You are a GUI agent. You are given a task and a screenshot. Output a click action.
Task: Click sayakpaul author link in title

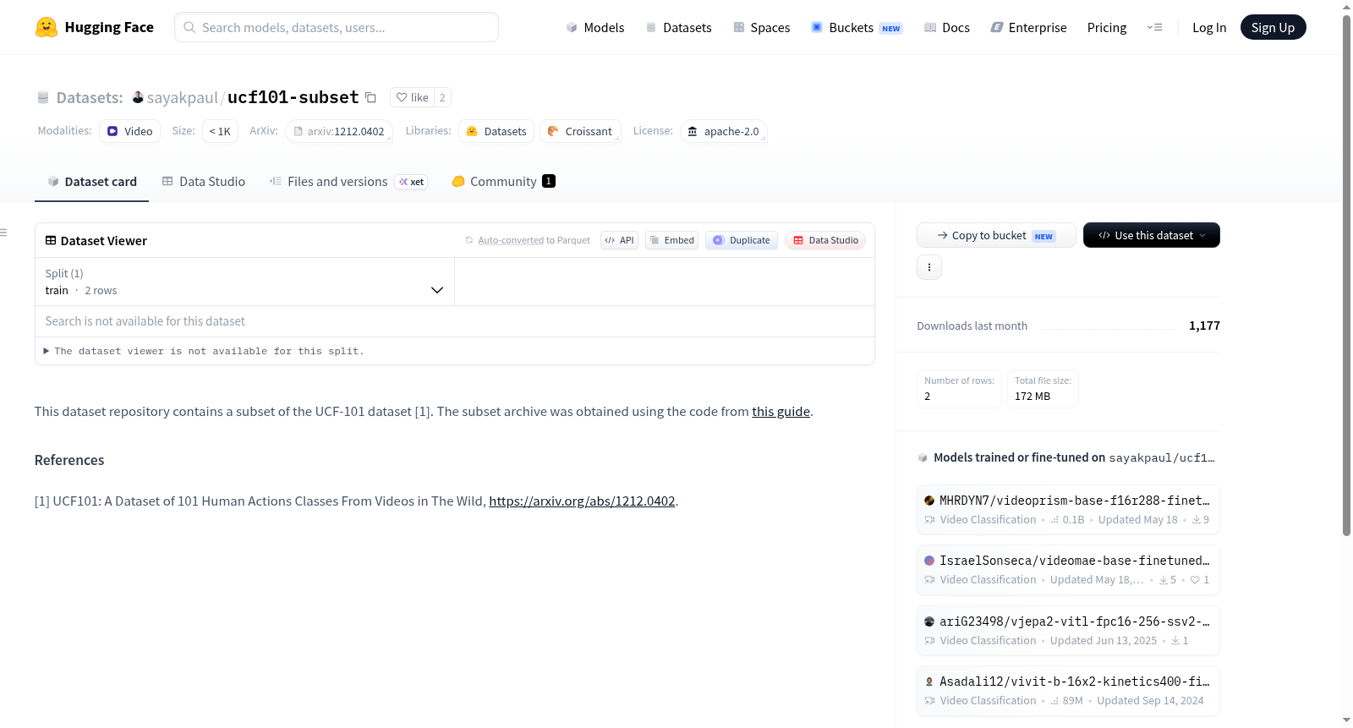182,97
